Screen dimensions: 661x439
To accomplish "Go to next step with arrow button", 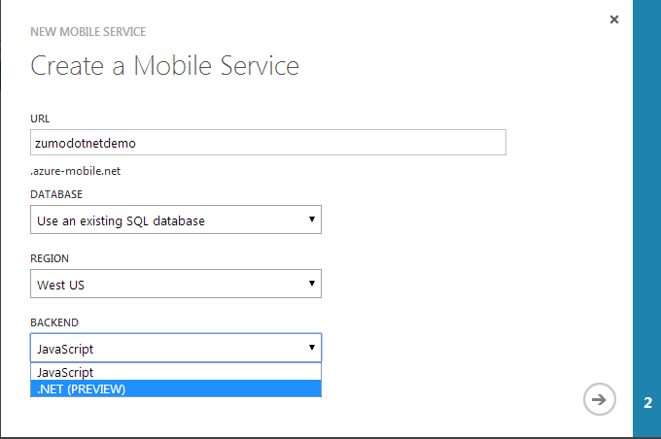I will 599,399.
